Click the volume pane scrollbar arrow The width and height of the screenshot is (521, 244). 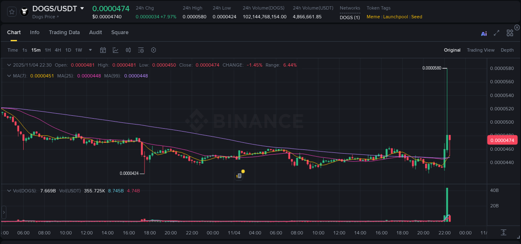[x=4, y=213]
